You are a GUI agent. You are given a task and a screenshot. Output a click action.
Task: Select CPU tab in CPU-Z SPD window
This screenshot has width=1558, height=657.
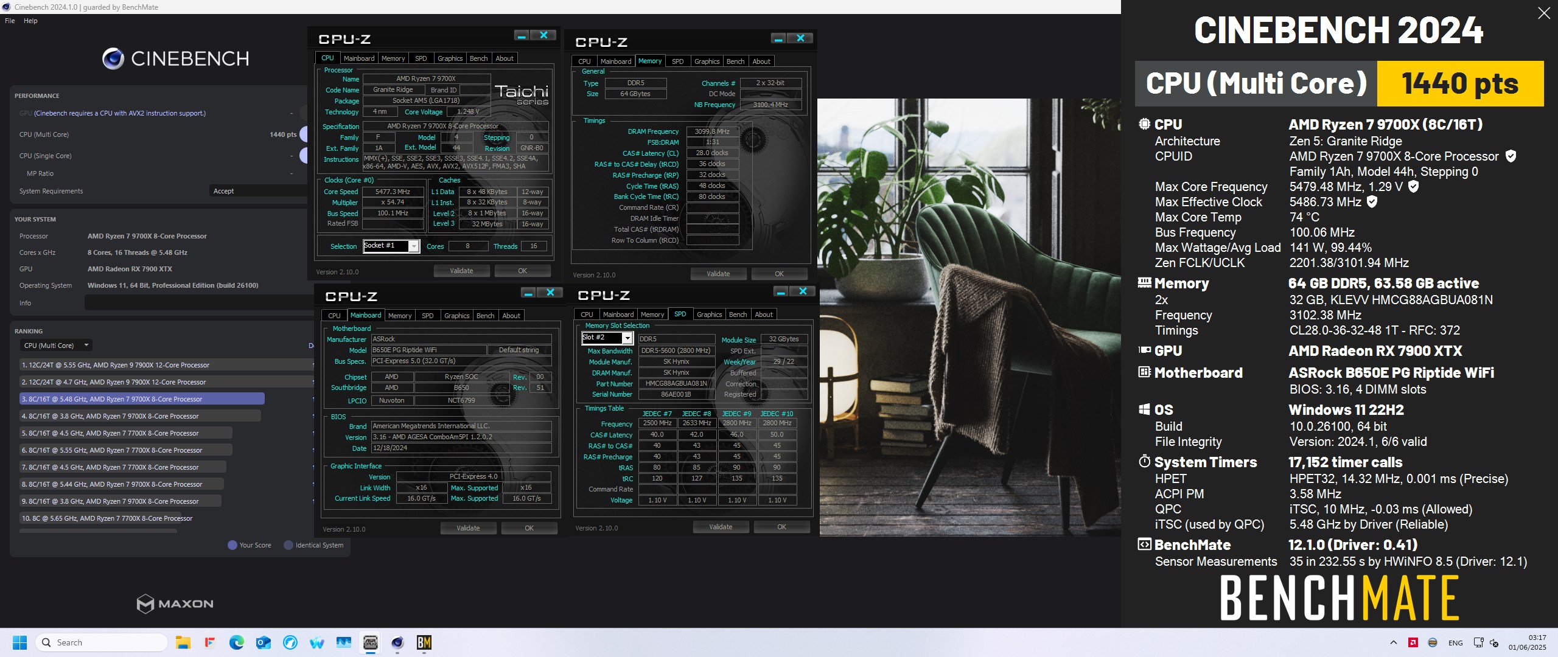pyautogui.click(x=587, y=315)
